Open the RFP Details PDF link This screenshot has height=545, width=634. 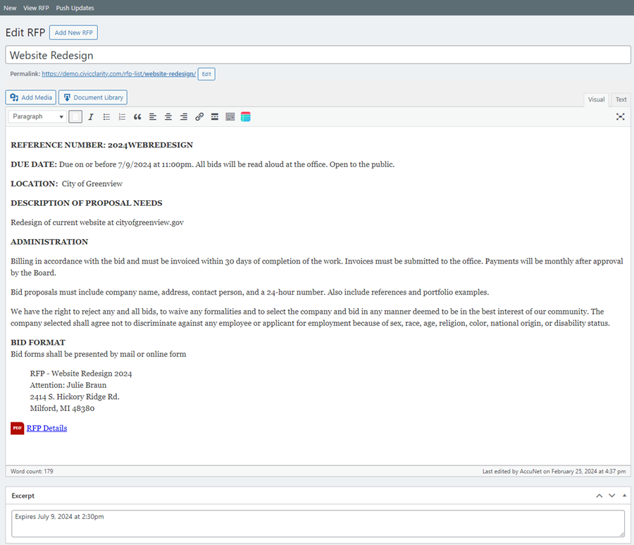[x=47, y=428]
